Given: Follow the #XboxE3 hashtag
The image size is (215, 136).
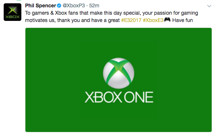Looking at the screenshot, I should click(x=153, y=20).
